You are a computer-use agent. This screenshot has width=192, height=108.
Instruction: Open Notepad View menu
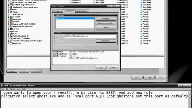tap(19, 89)
